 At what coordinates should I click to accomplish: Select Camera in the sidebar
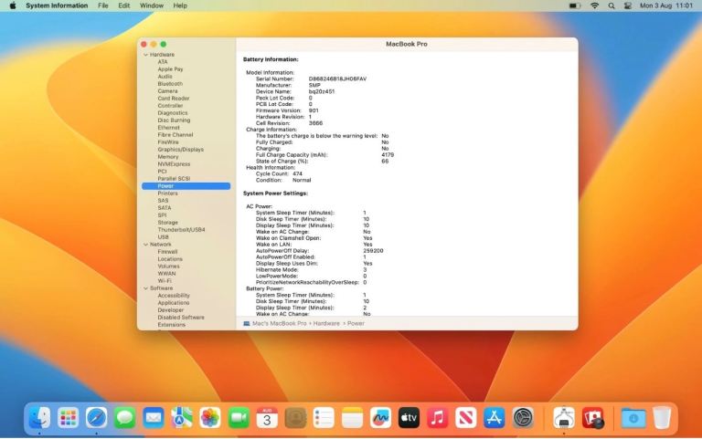click(x=167, y=90)
